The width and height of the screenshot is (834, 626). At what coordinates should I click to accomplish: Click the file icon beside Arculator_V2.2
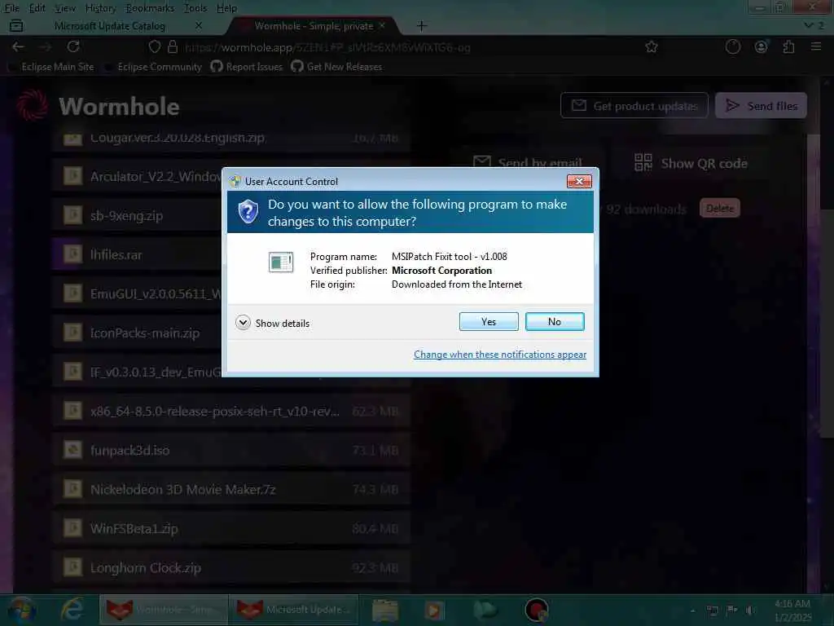[72, 176]
